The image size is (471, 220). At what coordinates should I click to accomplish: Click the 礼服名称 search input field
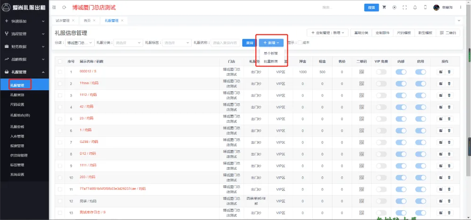(x=225, y=42)
